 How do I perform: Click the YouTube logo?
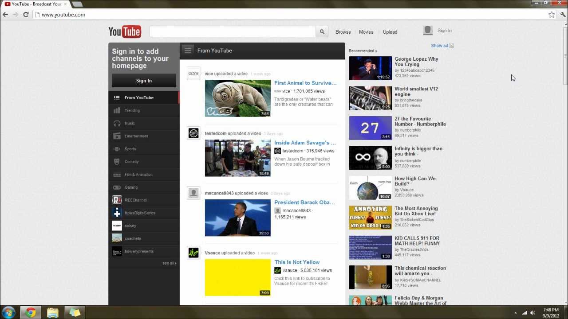125,32
